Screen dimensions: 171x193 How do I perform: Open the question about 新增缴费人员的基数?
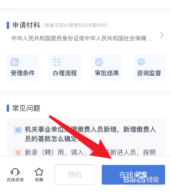pyautogui.click(x=90, y=134)
